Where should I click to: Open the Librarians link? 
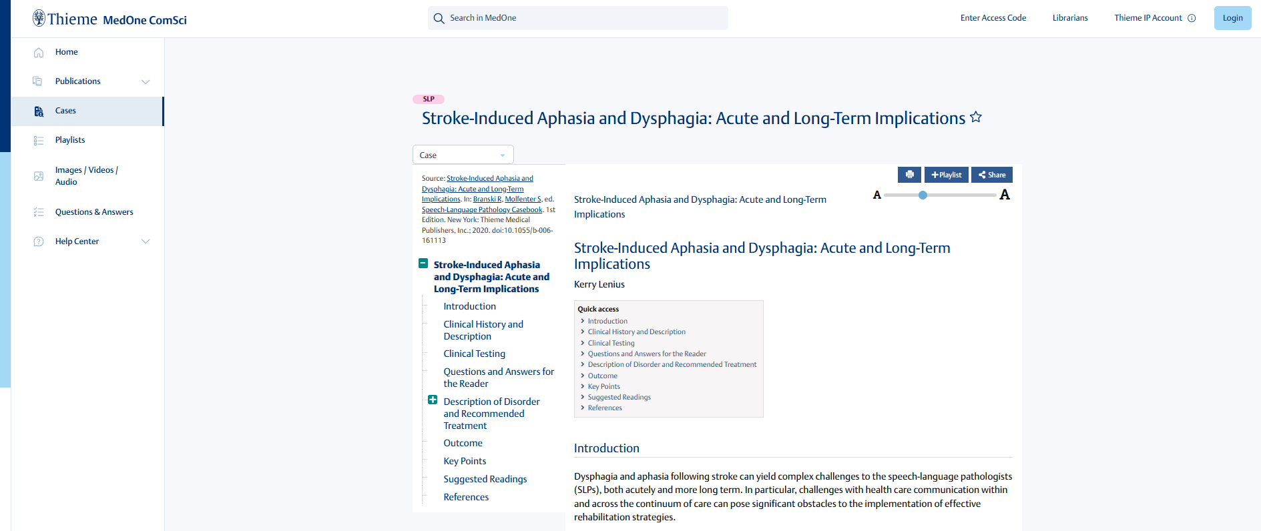point(1070,18)
